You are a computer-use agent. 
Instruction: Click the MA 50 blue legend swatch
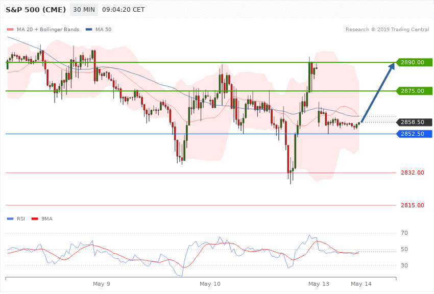click(x=89, y=30)
